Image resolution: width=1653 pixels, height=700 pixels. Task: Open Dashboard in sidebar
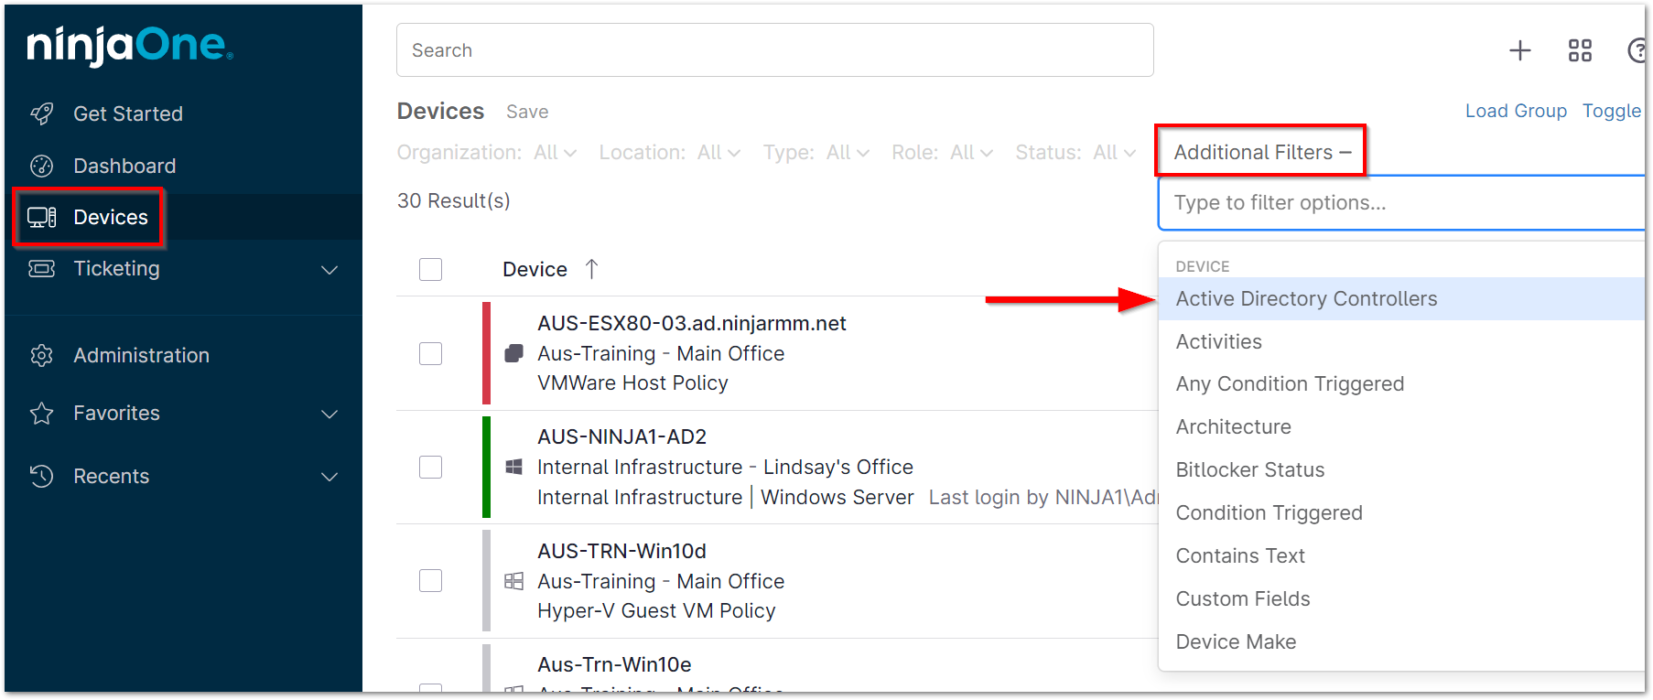tap(124, 166)
